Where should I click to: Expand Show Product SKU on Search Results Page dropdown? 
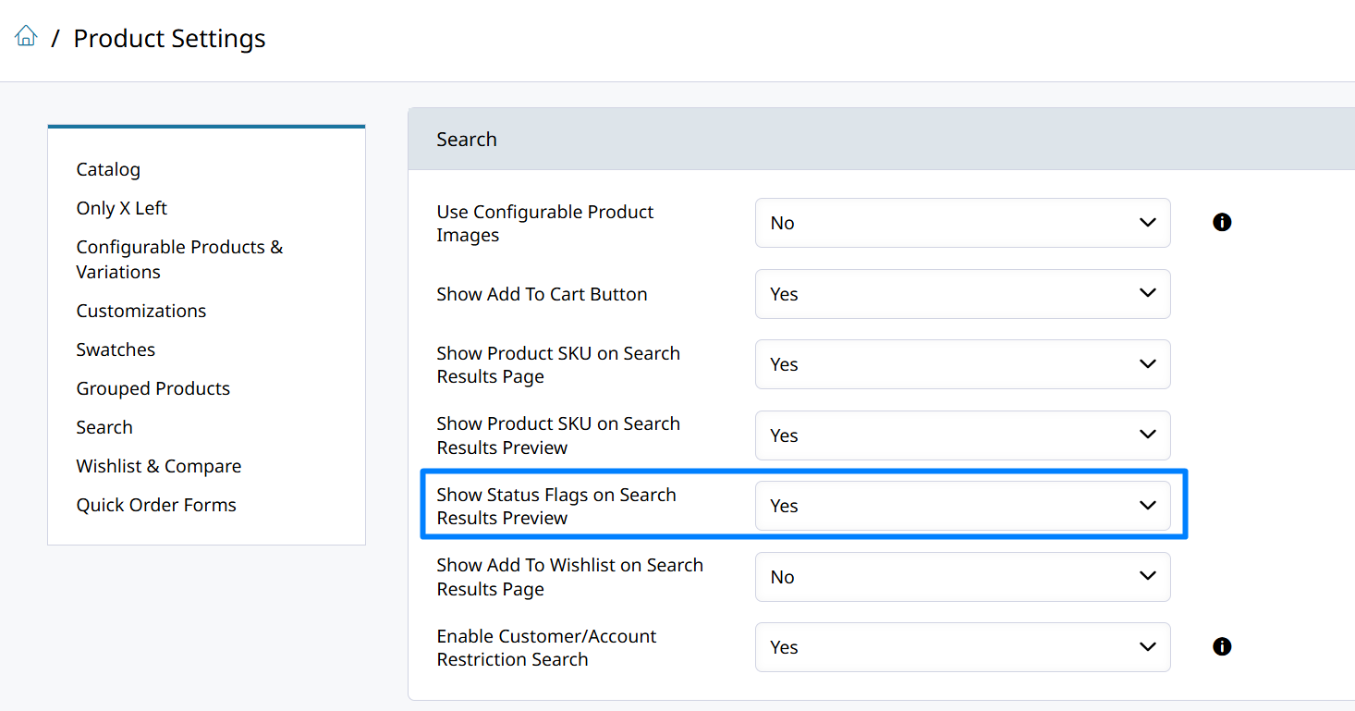pyautogui.click(x=962, y=364)
